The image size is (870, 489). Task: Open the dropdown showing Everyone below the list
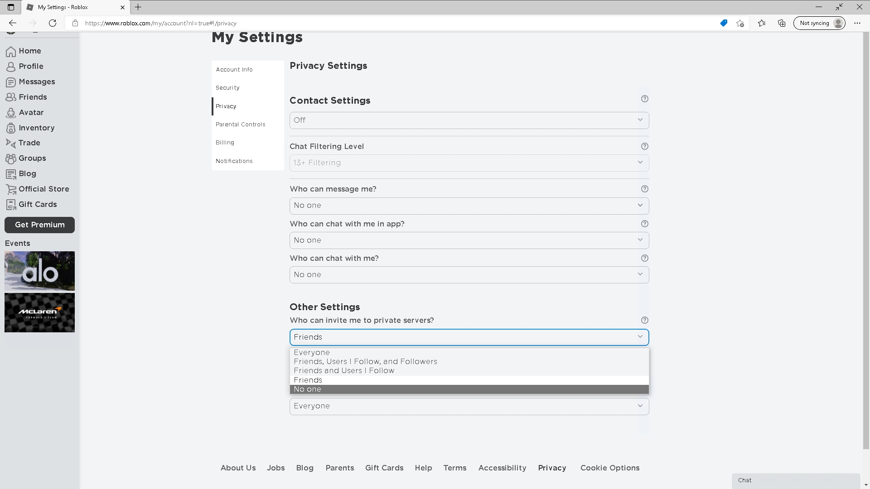coord(469,406)
